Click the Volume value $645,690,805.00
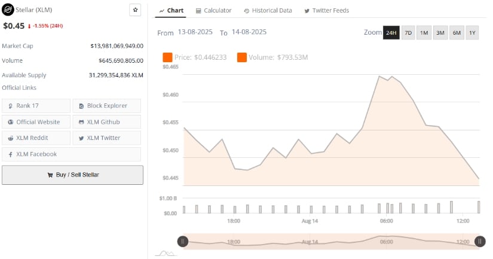Screen dimensions: 493x259 click(x=121, y=60)
